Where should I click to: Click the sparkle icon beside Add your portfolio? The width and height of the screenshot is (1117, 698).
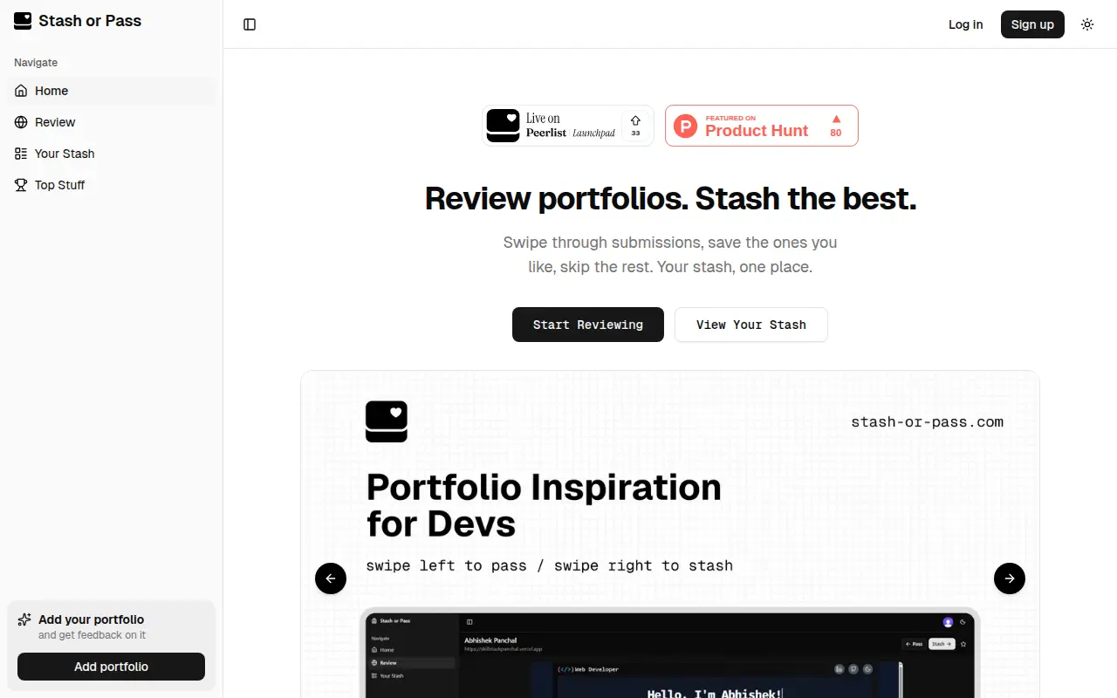pos(24,619)
